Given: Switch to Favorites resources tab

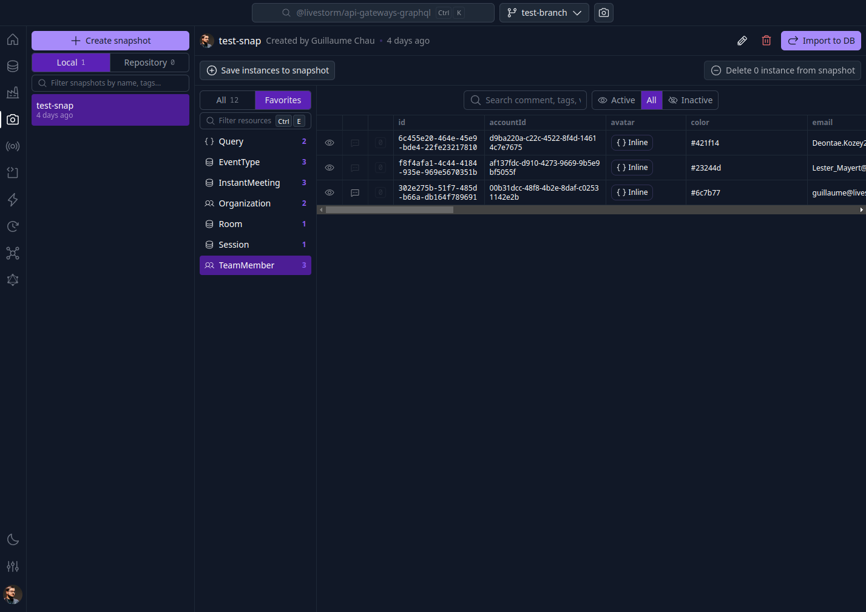Looking at the screenshot, I should click(x=283, y=100).
